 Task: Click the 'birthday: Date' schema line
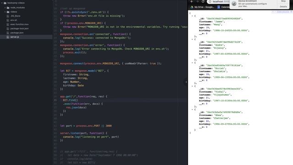click(73, 86)
